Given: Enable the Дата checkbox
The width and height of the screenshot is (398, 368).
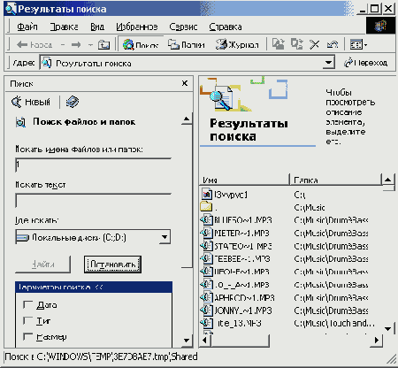Looking at the screenshot, I should (27, 304).
